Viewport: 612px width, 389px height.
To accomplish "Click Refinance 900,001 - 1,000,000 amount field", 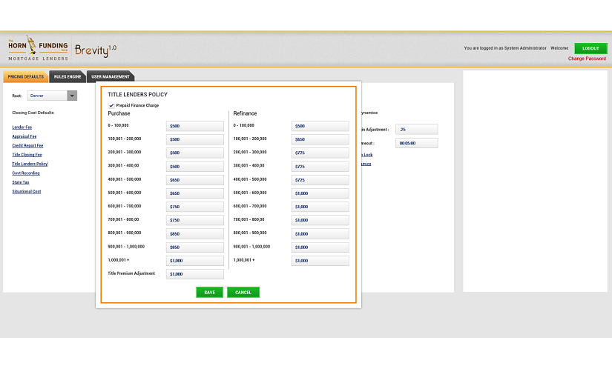I will (x=320, y=247).
